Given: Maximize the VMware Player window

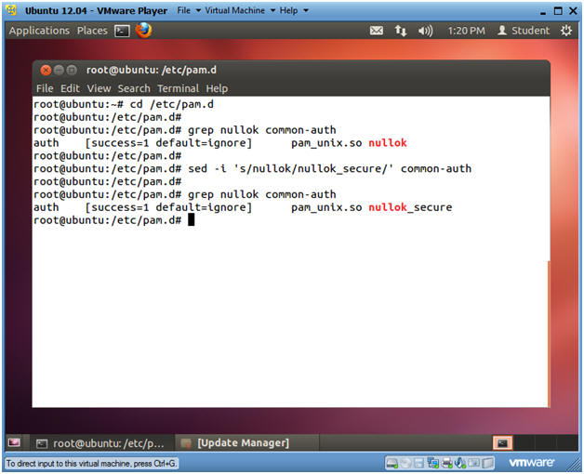Looking at the screenshot, I should tap(558, 11).
